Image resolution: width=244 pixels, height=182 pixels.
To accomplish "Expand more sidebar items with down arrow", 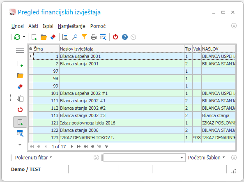I will 20,145.
